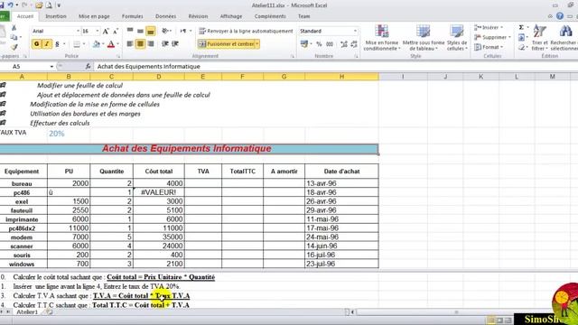
Task: Click the Format Painter brush icon
Action: point(14,47)
